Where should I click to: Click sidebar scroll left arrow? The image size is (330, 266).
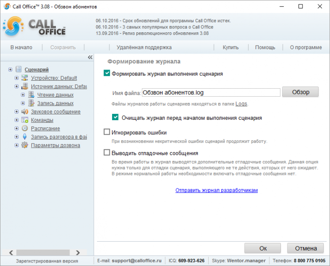(11, 252)
